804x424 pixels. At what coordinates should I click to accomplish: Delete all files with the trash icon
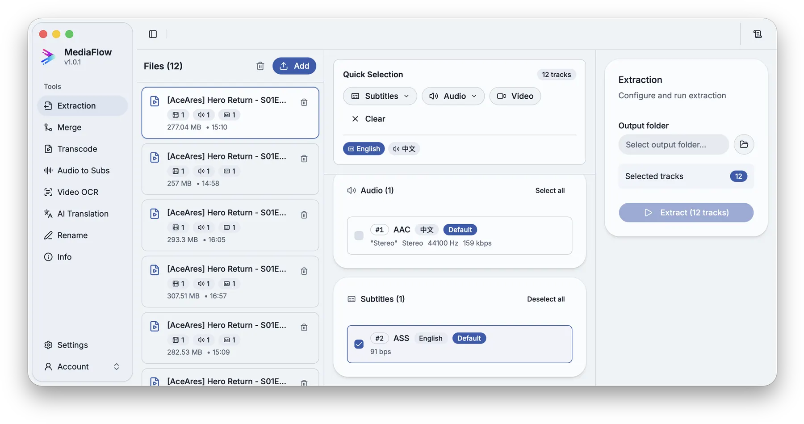[x=260, y=66]
